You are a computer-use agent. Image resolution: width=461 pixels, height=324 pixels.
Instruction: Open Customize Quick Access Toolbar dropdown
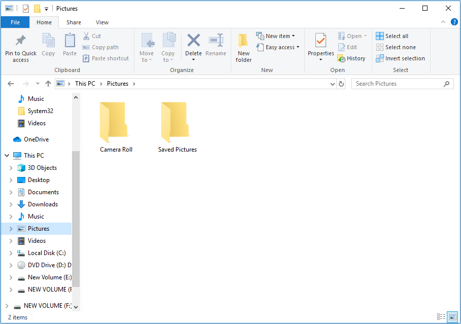tap(46, 9)
